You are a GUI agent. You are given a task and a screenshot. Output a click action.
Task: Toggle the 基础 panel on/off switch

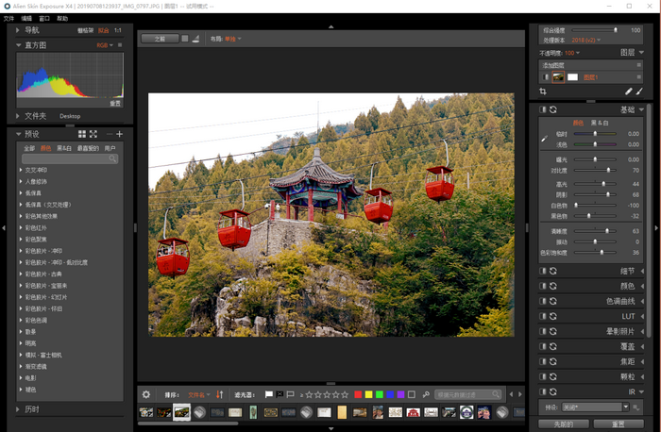(543, 109)
